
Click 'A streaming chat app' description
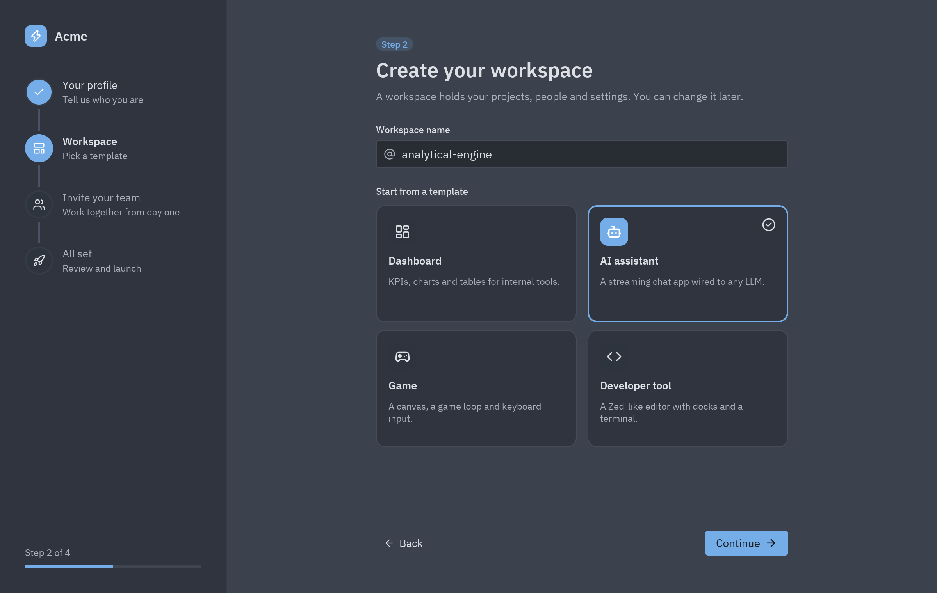point(682,282)
